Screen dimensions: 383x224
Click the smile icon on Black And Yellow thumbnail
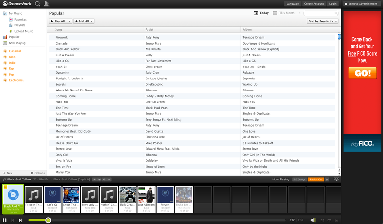click(5, 187)
